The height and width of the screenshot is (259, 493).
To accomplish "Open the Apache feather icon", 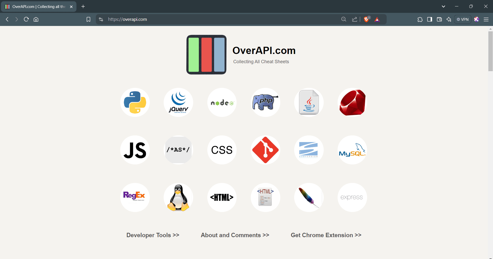I will click(309, 197).
